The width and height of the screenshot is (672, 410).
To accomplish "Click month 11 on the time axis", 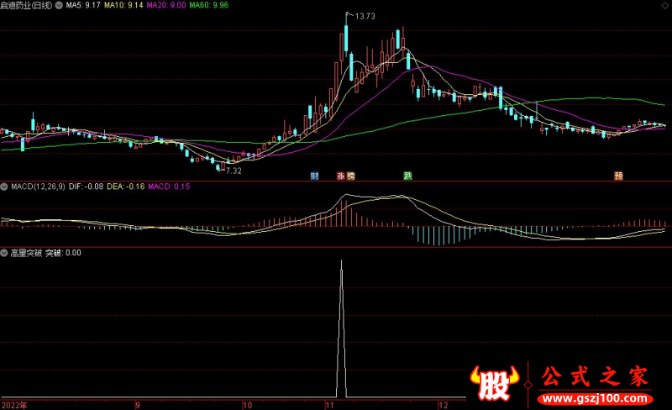I will point(329,405).
